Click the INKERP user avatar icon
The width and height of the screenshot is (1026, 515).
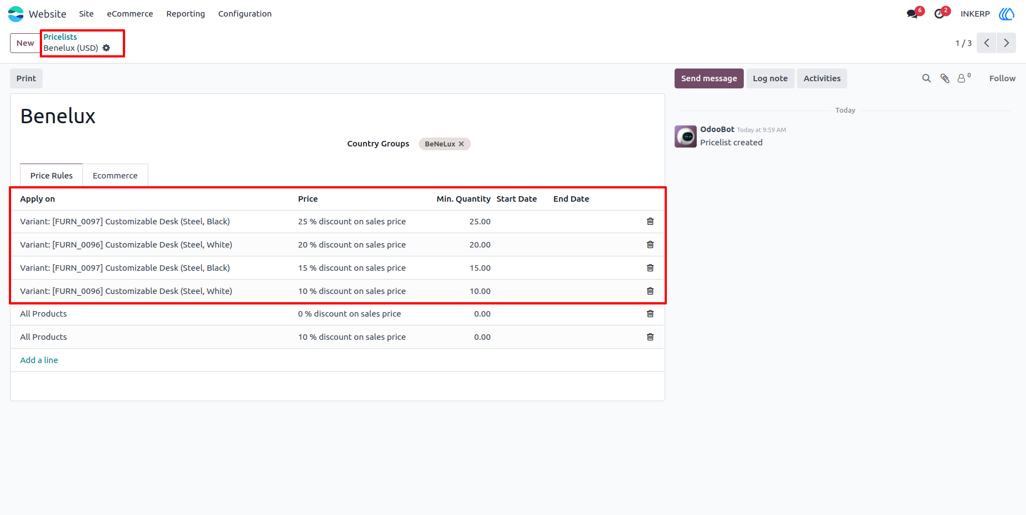[1006, 14]
